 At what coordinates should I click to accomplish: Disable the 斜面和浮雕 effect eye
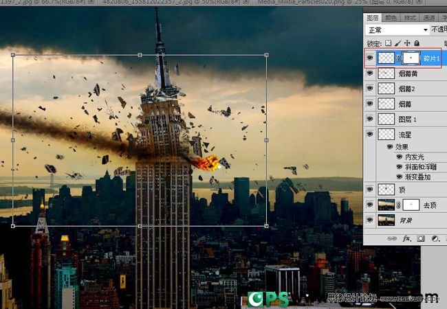coord(400,167)
